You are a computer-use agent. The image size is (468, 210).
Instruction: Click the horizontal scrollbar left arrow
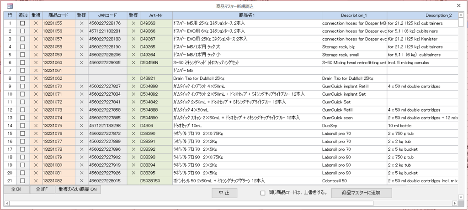click(7, 203)
